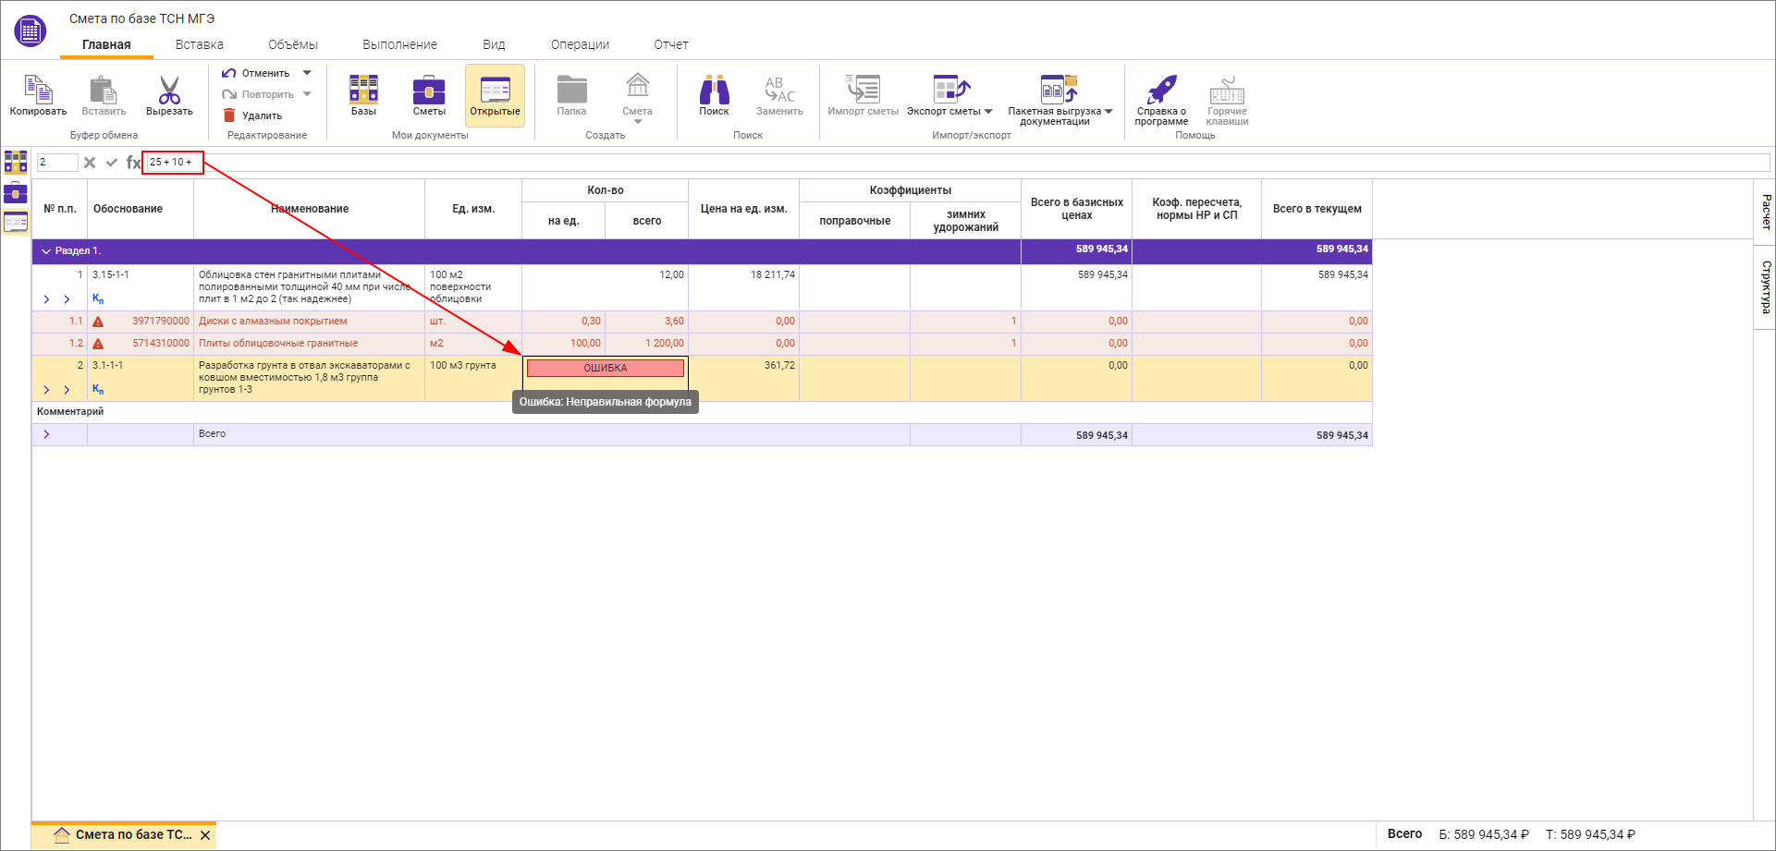
Task: Switch to Вид ribbon tab
Action: [x=494, y=44]
